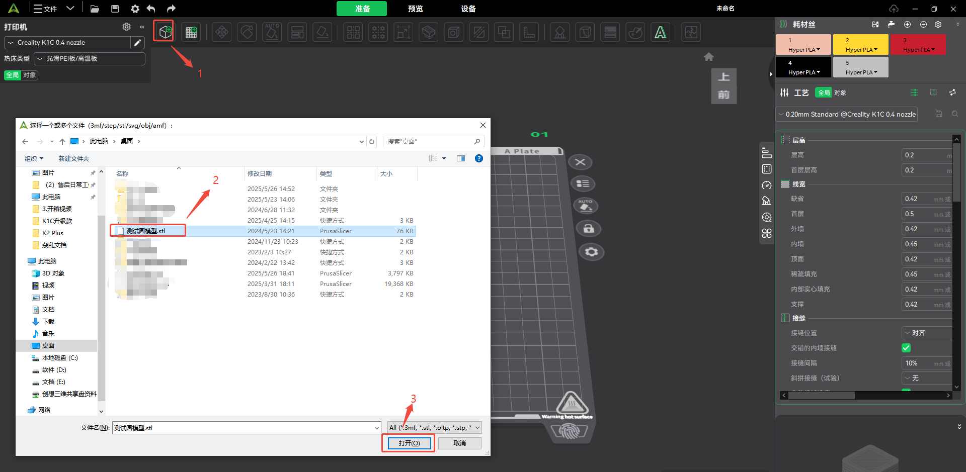Viewport: 966px width, 472px height.
Task: Switch printer panel to 全局 mode
Action: [13, 75]
